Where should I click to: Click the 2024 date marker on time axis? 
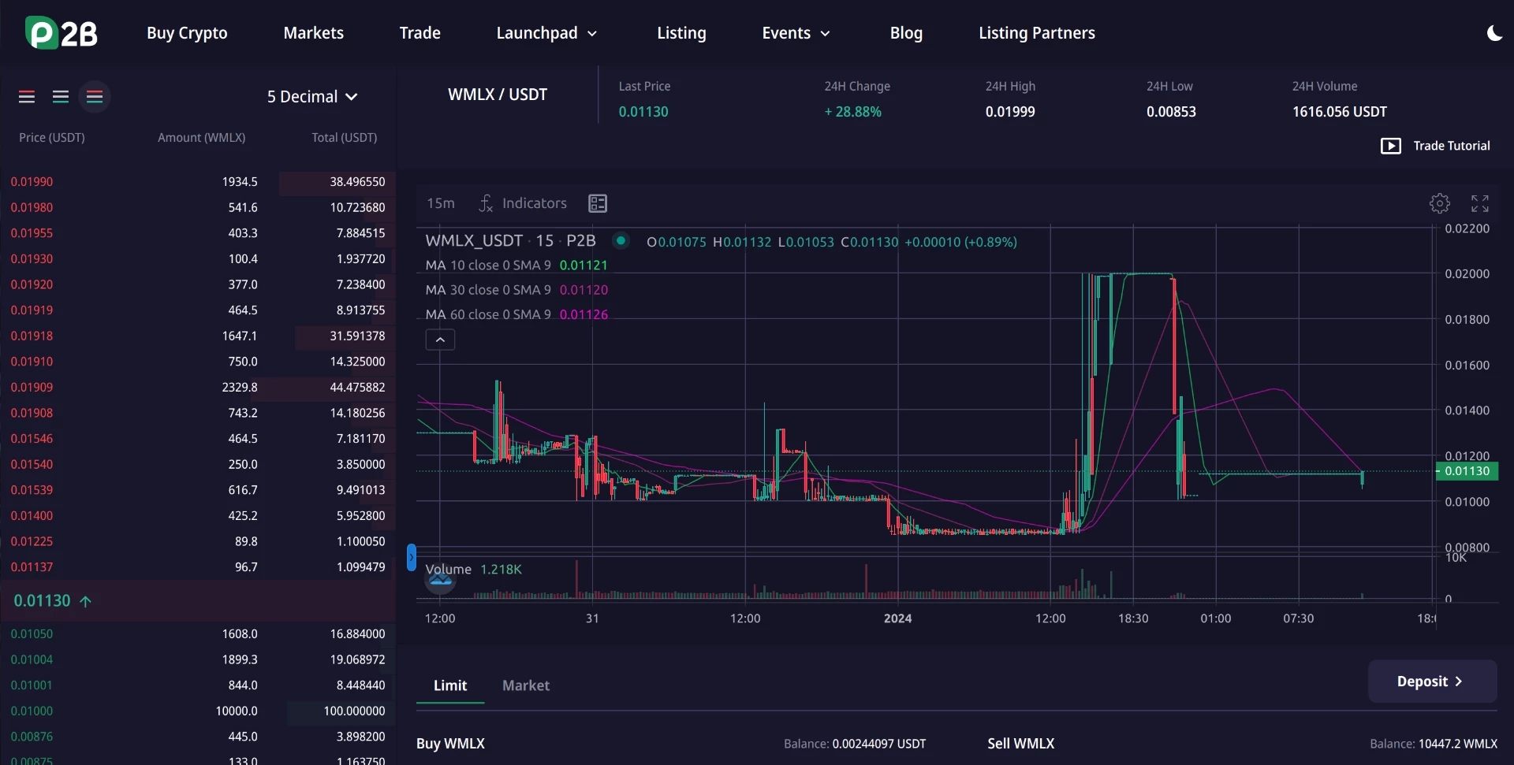[x=897, y=618]
